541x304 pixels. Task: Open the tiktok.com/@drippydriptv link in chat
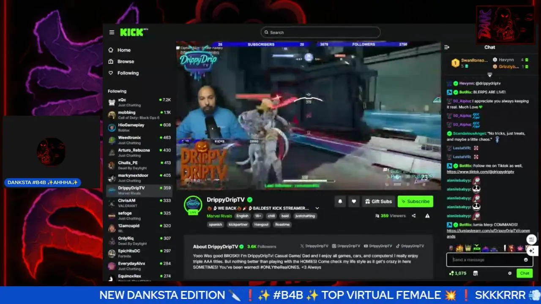480,172
